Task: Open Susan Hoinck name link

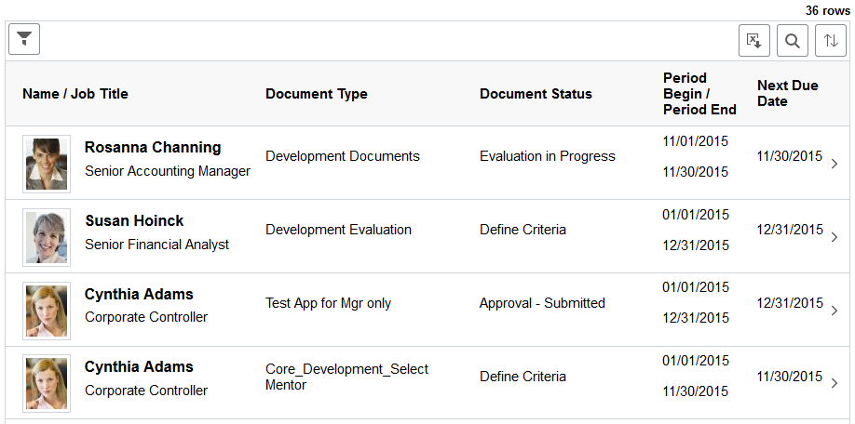Action: 134,221
